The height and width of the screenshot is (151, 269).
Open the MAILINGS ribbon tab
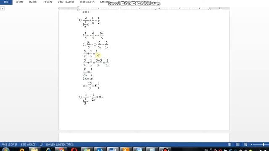[x=106, y=2]
